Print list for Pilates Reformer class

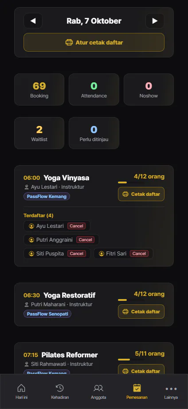(141, 370)
